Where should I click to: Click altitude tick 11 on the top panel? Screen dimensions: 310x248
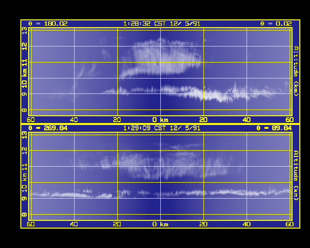[x=24, y=62]
